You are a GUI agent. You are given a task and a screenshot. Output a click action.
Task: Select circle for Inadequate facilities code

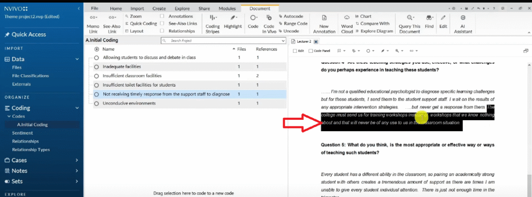[96, 67]
